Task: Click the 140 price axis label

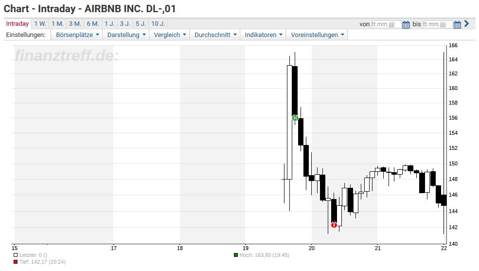Action: [453, 244]
